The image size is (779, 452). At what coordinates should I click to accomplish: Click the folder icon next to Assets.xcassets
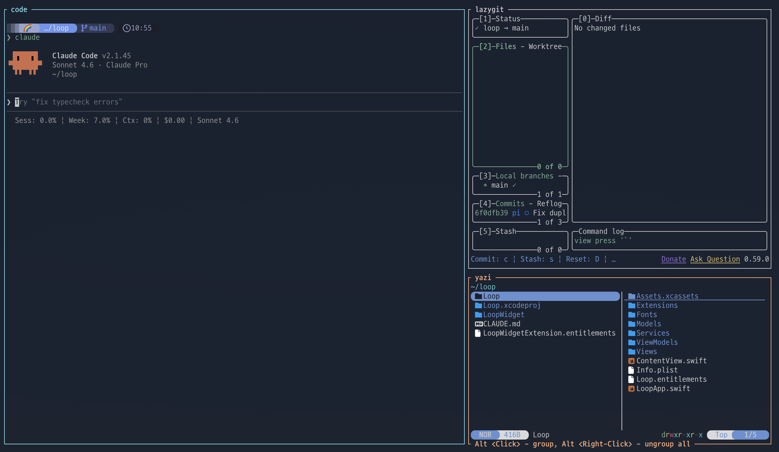[x=631, y=296]
